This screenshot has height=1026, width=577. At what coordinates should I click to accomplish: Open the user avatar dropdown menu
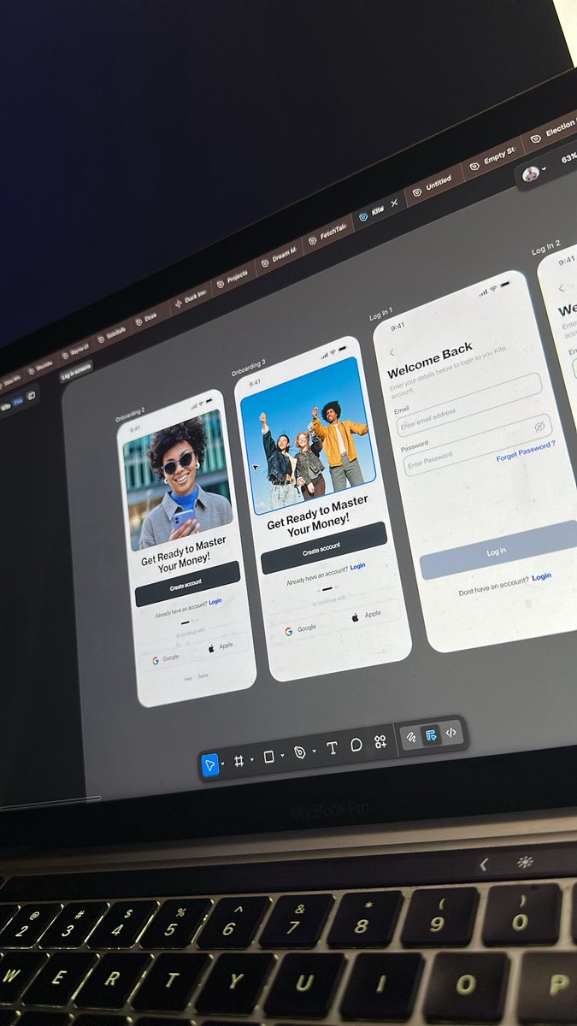(x=535, y=174)
